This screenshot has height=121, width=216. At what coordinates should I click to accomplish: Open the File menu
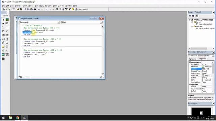point(3,6)
